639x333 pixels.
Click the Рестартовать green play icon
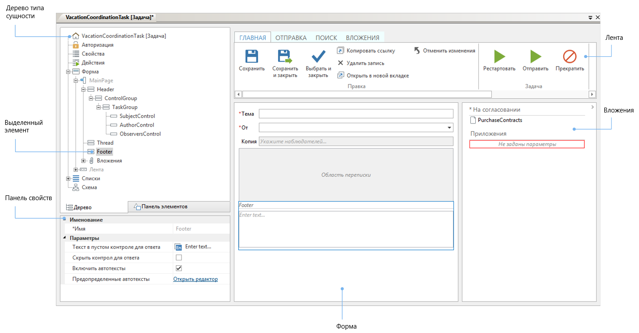499,56
